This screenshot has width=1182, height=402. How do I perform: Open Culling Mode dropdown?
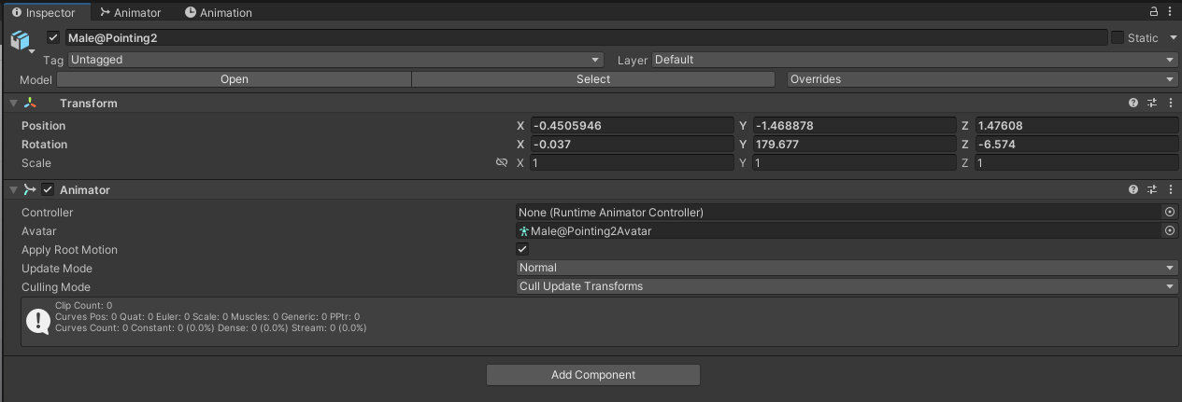click(x=847, y=286)
